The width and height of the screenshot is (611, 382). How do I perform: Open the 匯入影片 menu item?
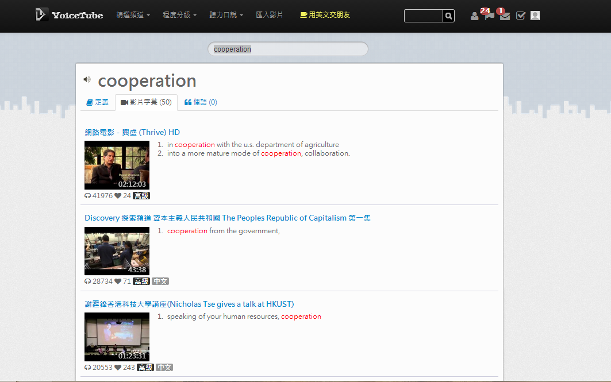[270, 15]
